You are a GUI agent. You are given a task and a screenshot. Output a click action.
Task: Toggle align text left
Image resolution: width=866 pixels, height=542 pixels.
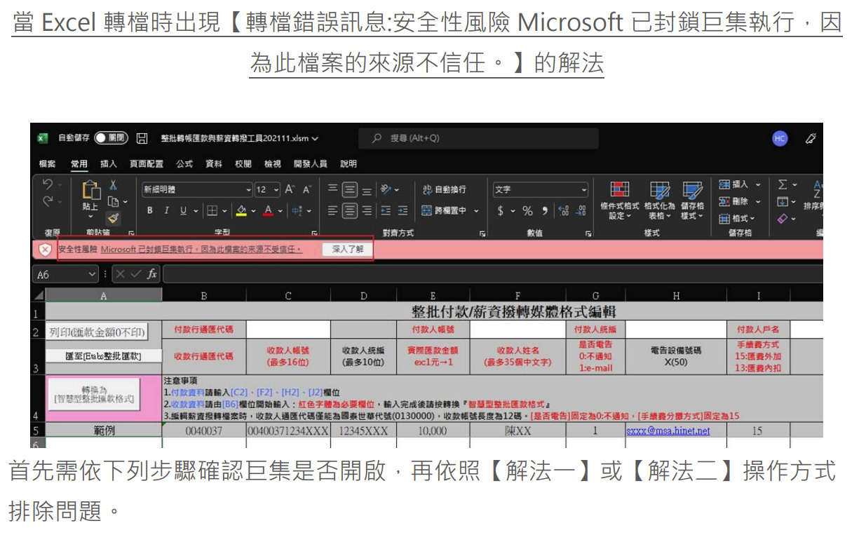[x=333, y=210]
